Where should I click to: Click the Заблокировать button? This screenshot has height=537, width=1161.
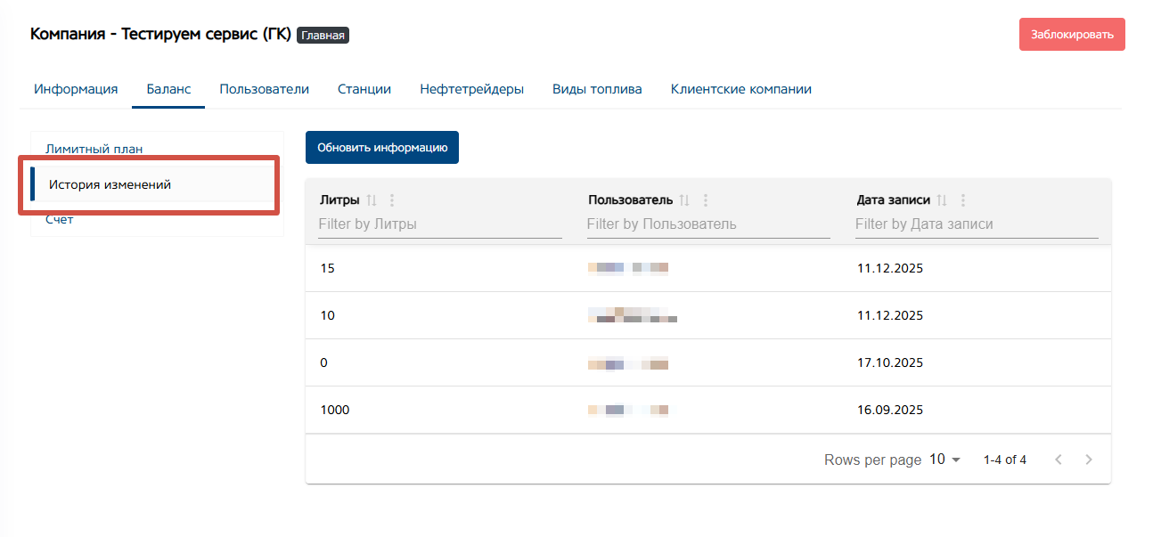(x=1072, y=35)
